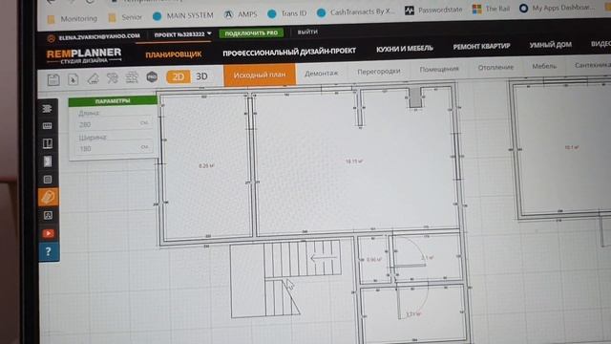Click the toolbar icon just left of the PRO badge

click(x=132, y=77)
